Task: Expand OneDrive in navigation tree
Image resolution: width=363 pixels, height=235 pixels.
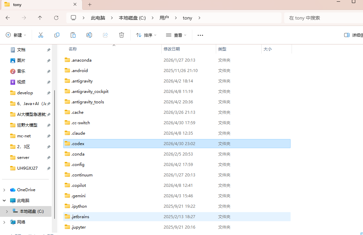Action: tap(4, 190)
